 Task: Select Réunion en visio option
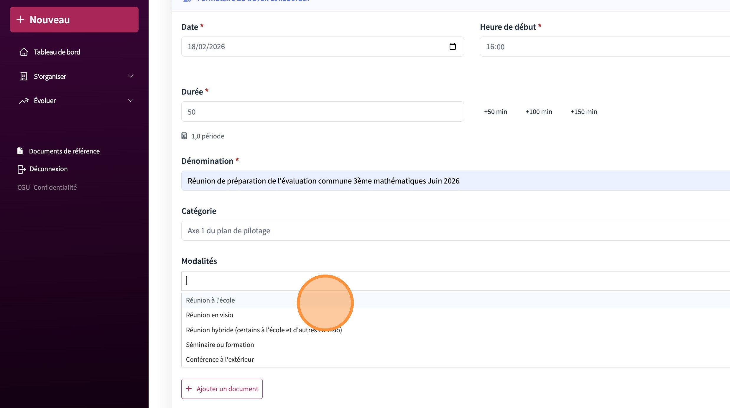tap(210, 315)
